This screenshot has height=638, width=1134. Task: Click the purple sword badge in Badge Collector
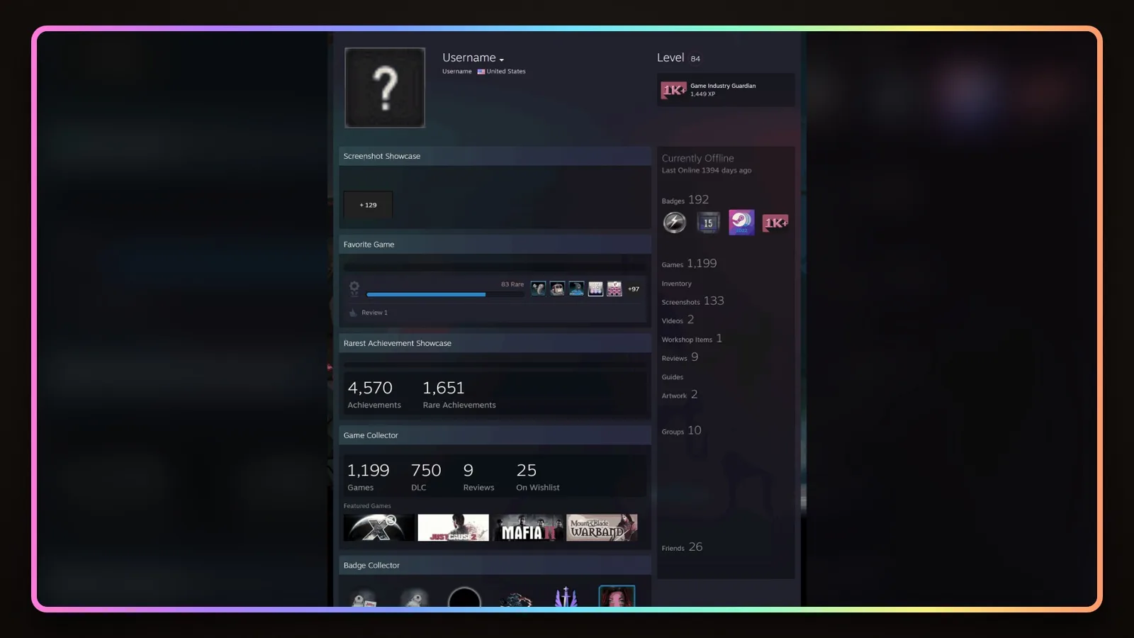tap(566, 597)
